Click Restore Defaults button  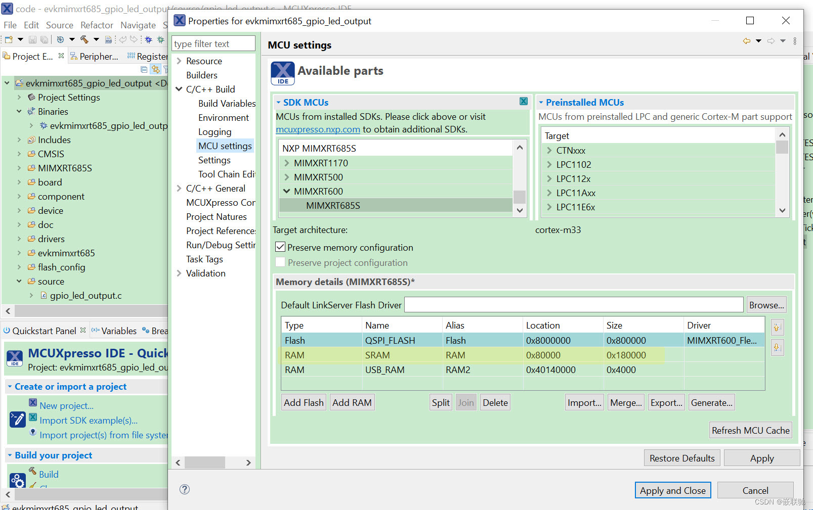(682, 458)
